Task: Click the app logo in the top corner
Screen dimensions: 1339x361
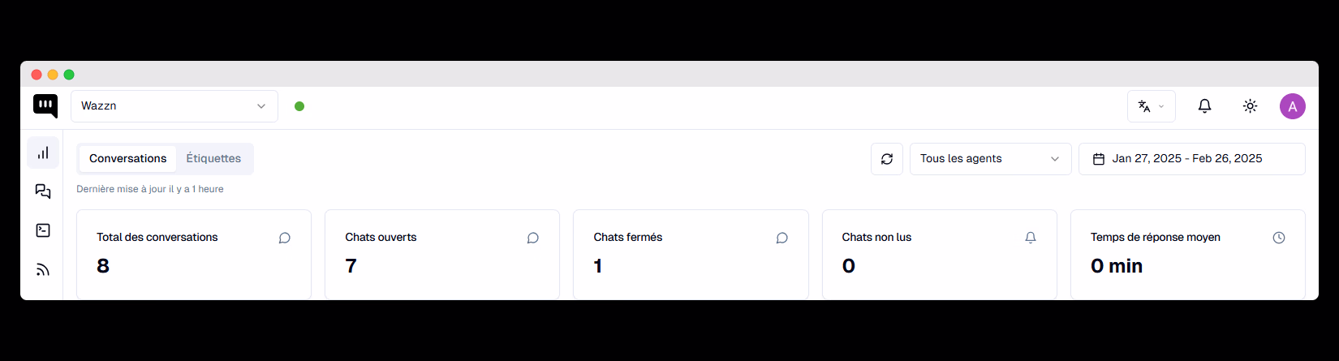Action: pyautogui.click(x=45, y=106)
